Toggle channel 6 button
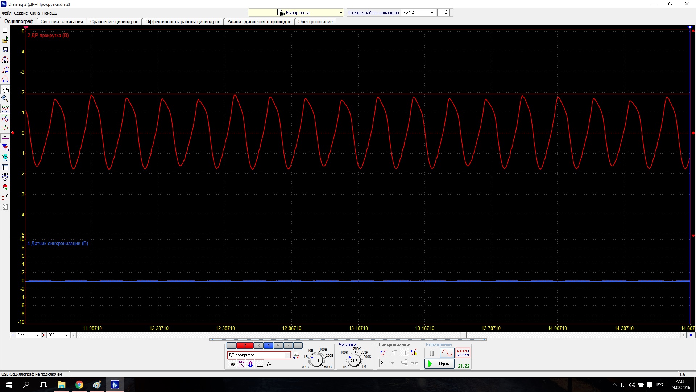Image resolution: width=696 pixels, height=392 pixels. pos(288,346)
